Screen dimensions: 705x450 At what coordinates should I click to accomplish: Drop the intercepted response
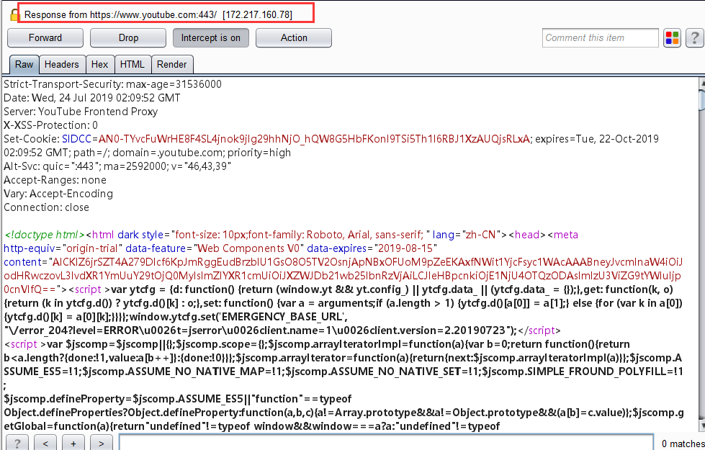[128, 37]
